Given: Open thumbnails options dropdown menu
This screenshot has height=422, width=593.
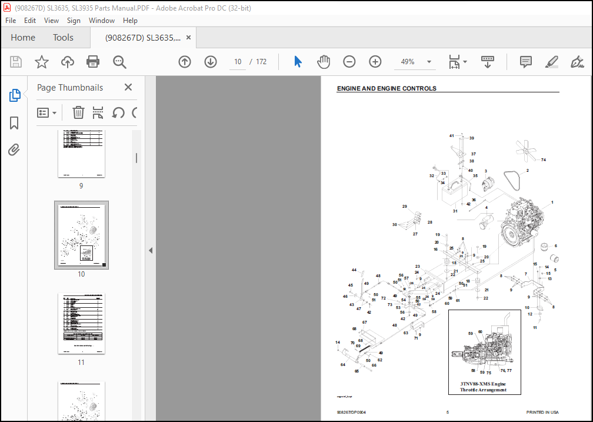Looking at the screenshot, I should [x=47, y=112].
